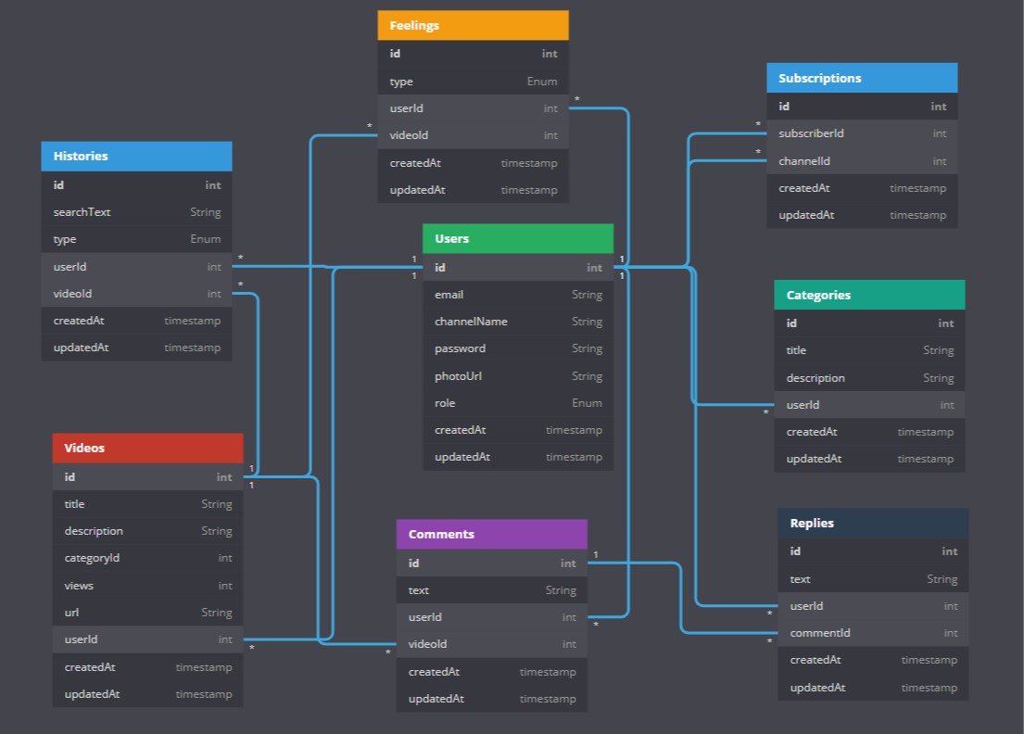Click searchText field in Histories
Image resolution: width=1024 pixels, height=734 pixels.
coord(136,212)
